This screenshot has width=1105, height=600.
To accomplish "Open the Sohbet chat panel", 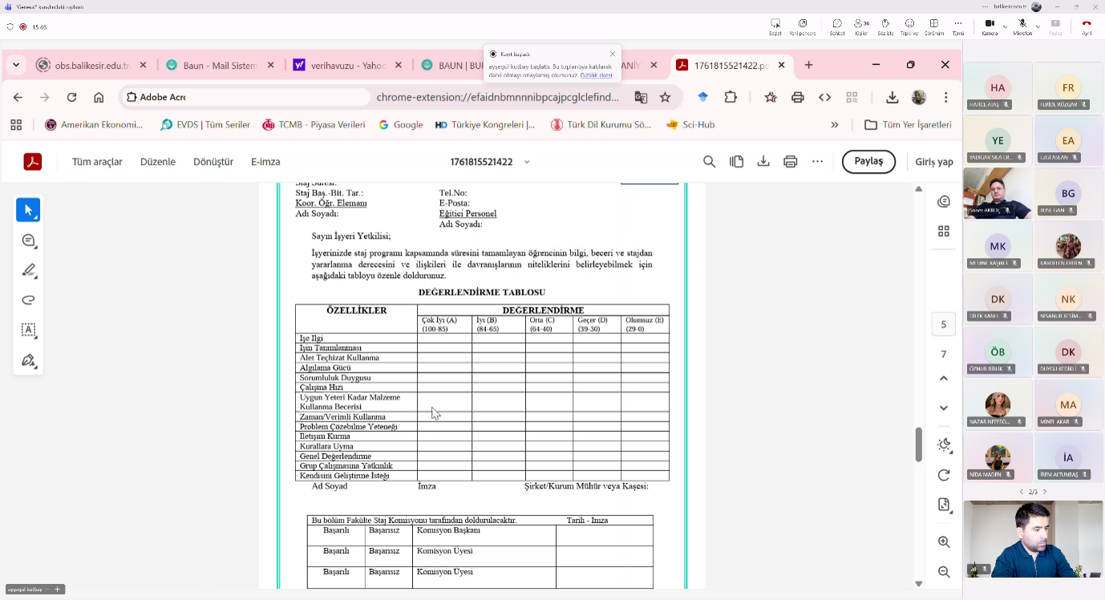I will coord(837,26).
